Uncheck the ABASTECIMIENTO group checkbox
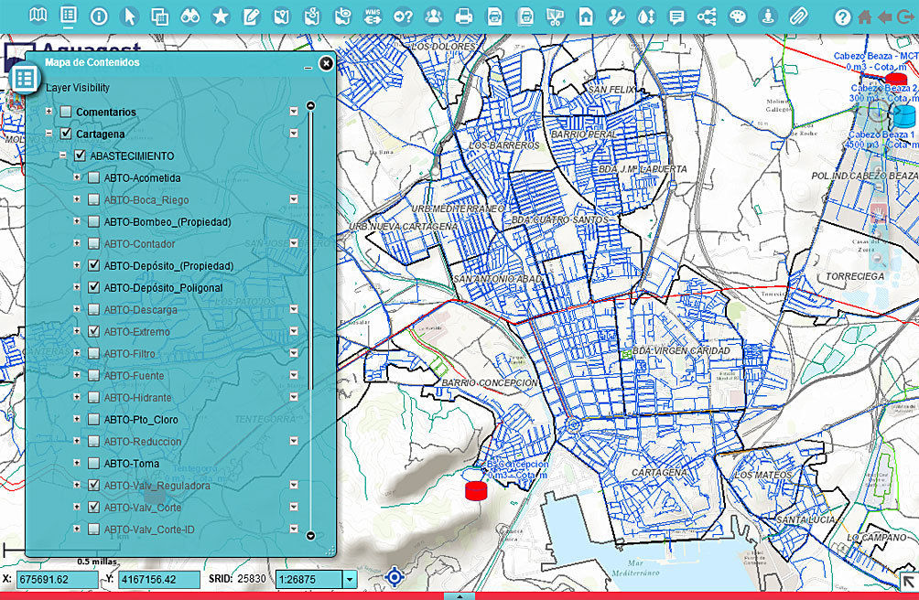This screenshot has height=600, width=919. pyautogui.click(x=81, y=156)
